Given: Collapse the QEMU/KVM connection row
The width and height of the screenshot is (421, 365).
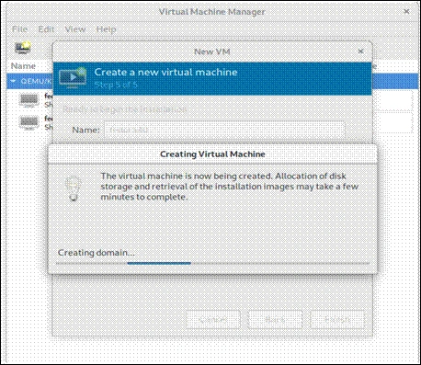Looking at the screenshot, I should pyautogui.click(x=13, y=81).
